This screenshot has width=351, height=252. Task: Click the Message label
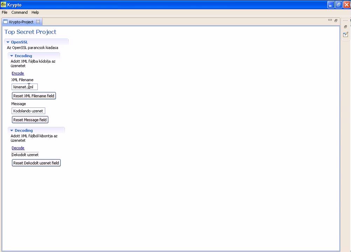(19, 104)
